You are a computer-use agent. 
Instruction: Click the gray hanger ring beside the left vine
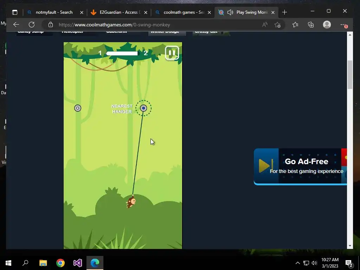click(78, 108)
